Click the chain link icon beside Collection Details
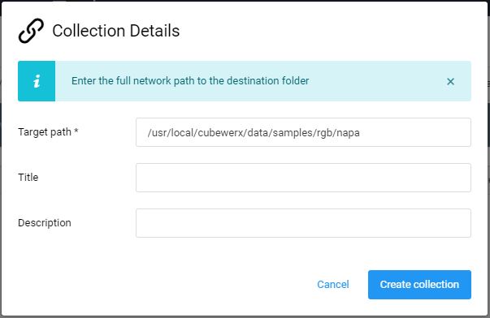 pyautogui.click(x=31, y=31)
